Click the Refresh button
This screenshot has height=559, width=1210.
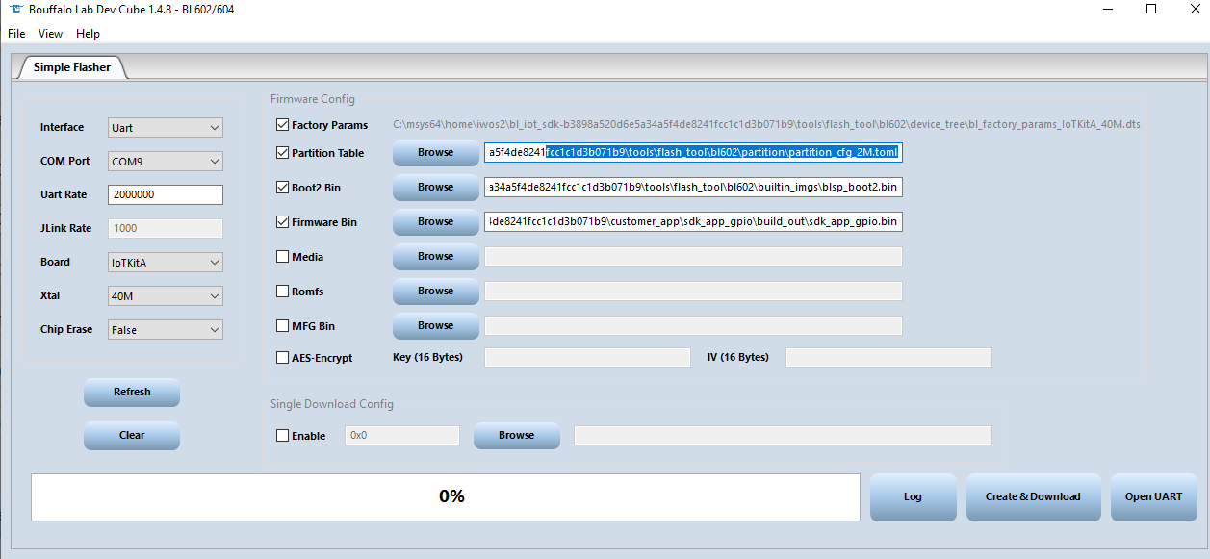132,392
